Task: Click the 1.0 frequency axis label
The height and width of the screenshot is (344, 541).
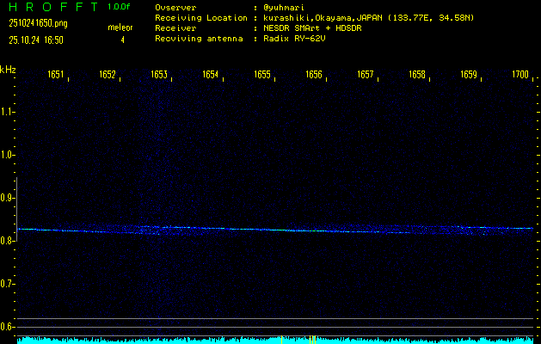Action: 8,155
